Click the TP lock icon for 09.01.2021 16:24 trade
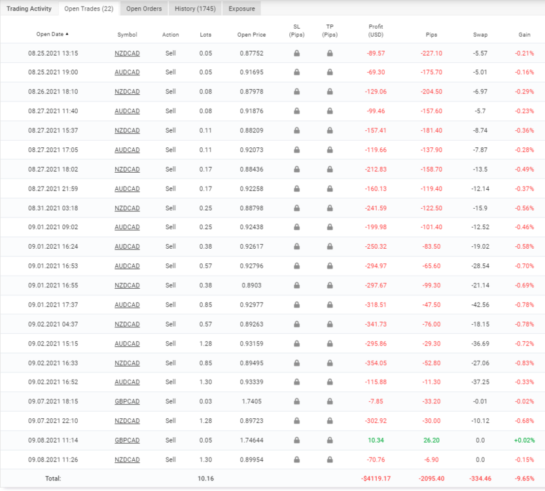This screenshot has width=545, height=491. pyautogui.click(x=330, y=247)
